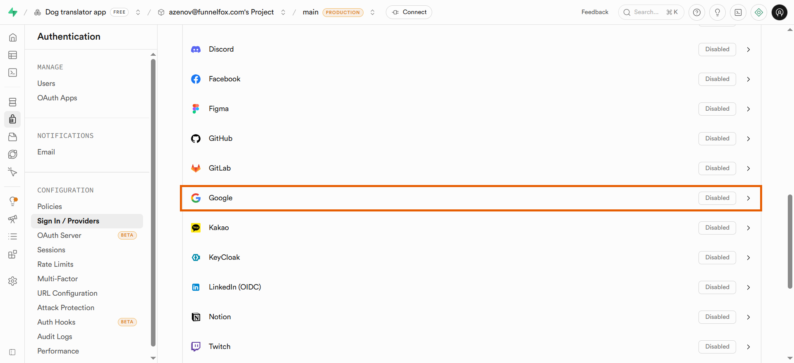Open the Supabase logo home

click(13, 12)
